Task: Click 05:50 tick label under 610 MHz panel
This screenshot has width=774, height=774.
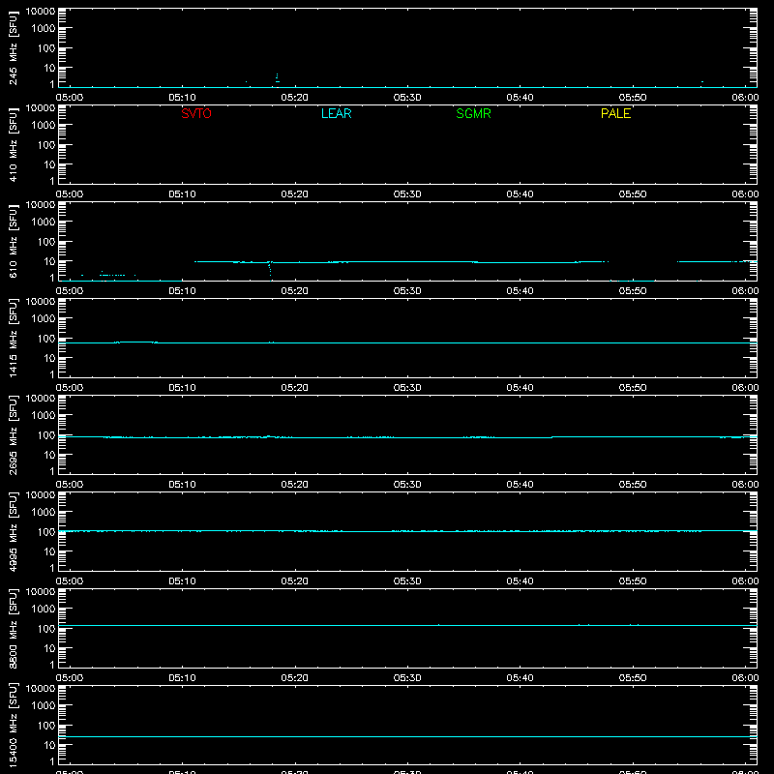Action: [x=633, y=291]
